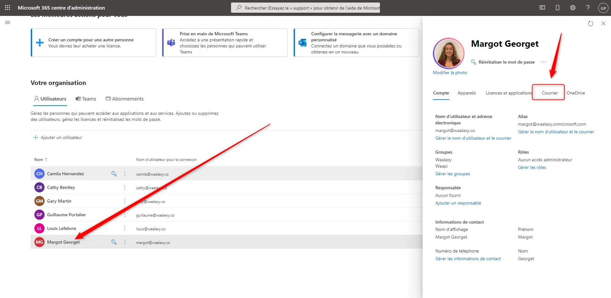Select Gary Martin in user list
The image size is (611, 298).
click(59, 201)
